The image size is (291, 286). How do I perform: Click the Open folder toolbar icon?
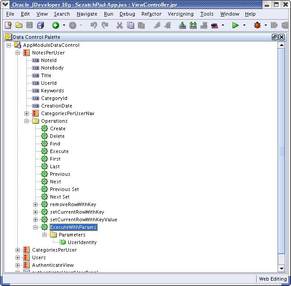pos(19,25)
